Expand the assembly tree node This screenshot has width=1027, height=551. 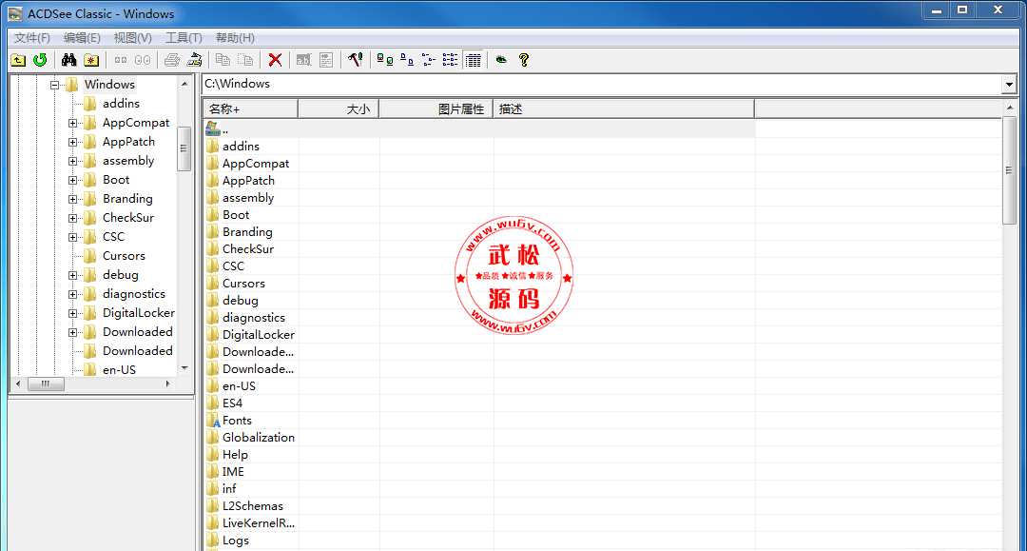tap(72, 161)
